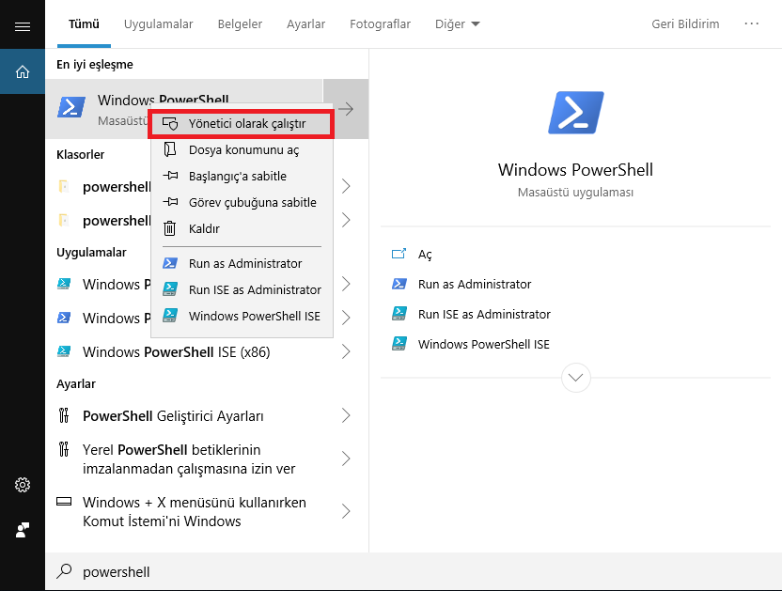The height and width of the screenshot is (591, 782).
Task: Click the Windows PowerShell ISE (x86) app icon
Action: click(65, 351)
